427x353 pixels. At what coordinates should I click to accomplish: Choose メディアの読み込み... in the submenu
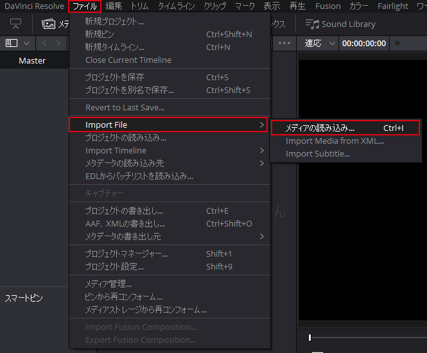345,128
